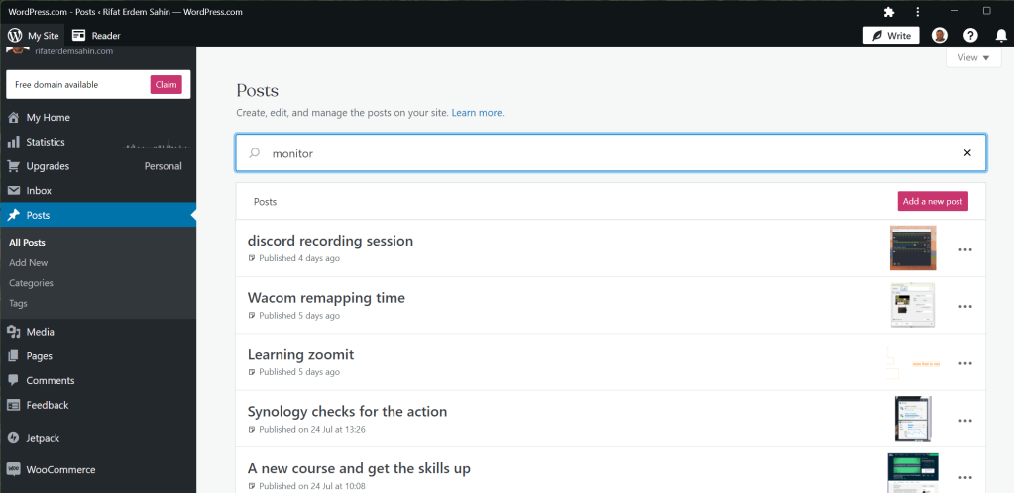Screen dimensions: 1014x493
Task: Open Feedback in sidebar
Action: click(98, 406)
